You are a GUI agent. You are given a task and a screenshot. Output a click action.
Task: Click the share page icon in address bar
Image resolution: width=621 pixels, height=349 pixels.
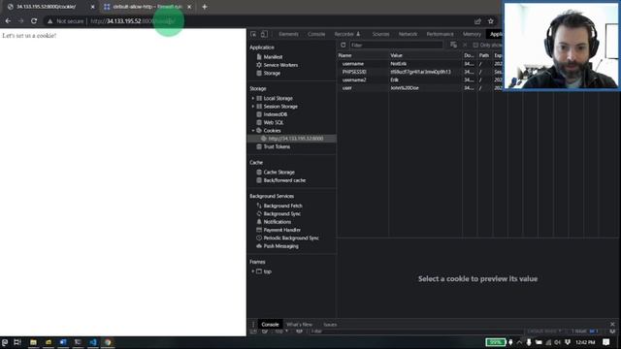pos(477,21)
